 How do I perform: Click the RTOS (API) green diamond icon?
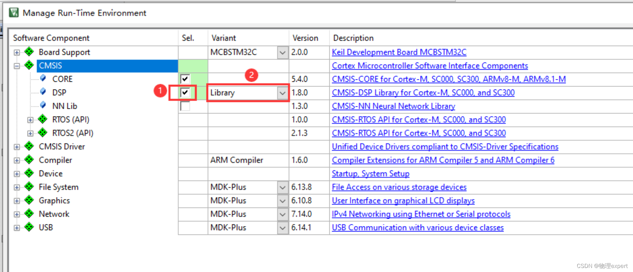coord(43,119)
